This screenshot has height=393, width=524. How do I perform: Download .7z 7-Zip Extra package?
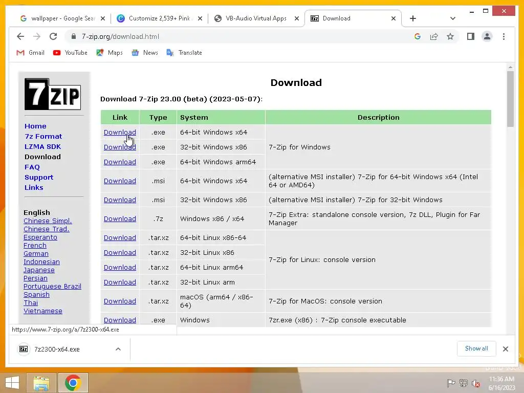coord(120,219)
